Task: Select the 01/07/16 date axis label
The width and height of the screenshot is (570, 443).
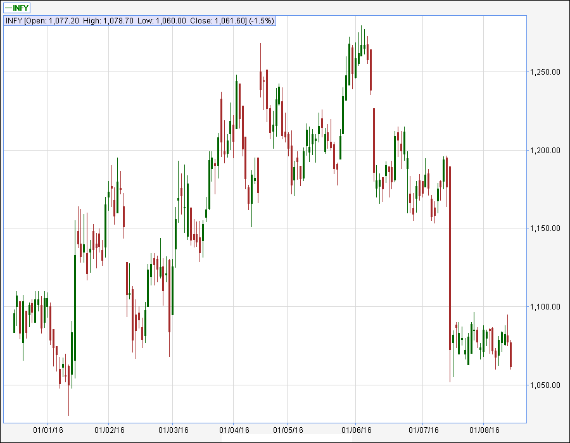Action: [x=424, y=430]
